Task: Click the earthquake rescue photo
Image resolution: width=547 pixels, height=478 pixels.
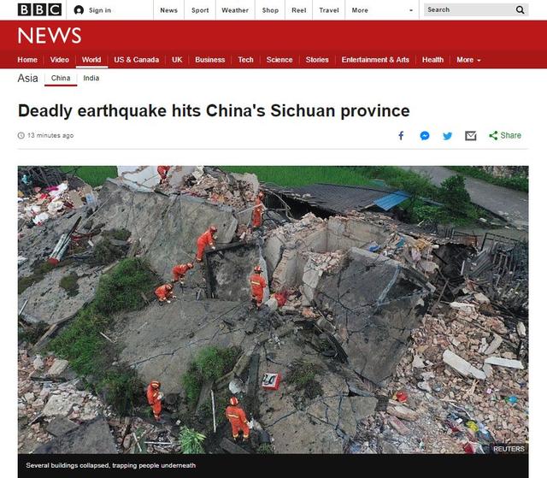Action: [x=273, y=310]
